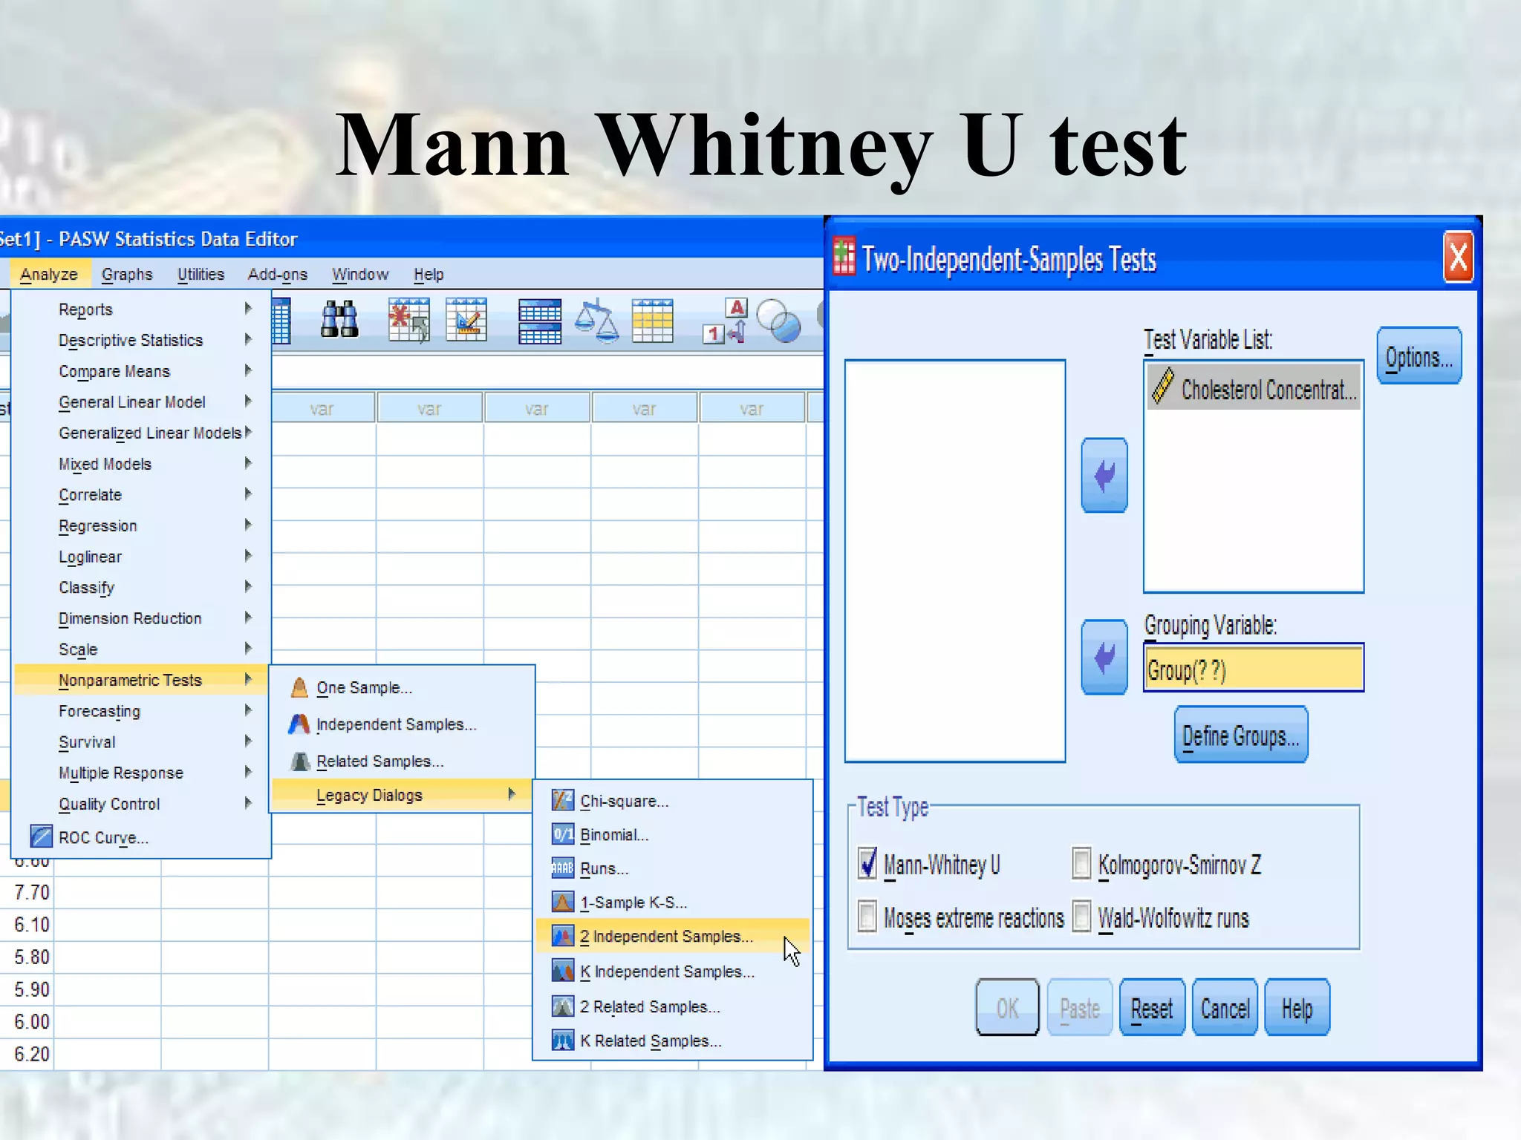Click the dialog title bar grid icon

point(844,257)
